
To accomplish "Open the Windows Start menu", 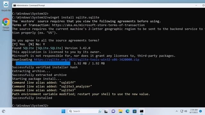I will 63,111.
